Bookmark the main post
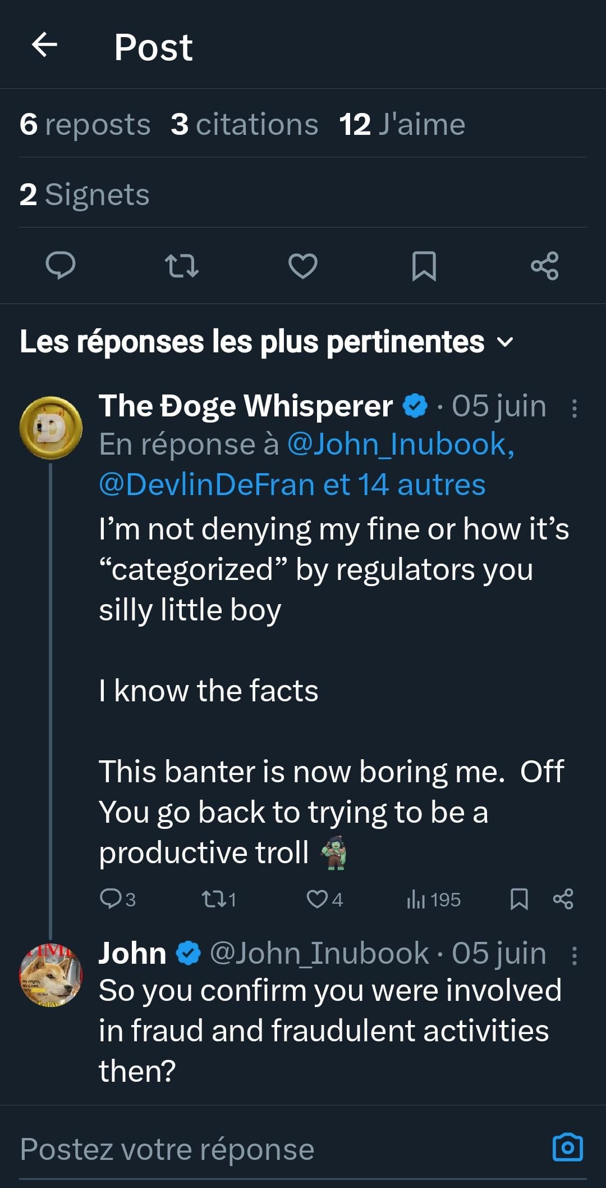Image resolution: width=606 pixels, height=1188 pixels. pos(424,266)
